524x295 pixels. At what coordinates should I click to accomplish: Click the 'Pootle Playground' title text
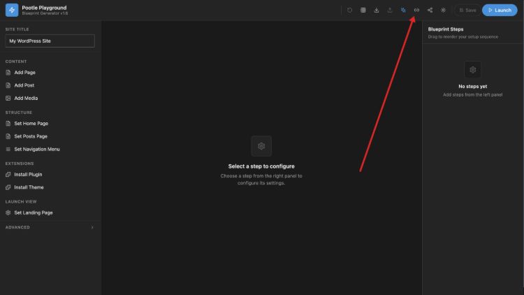[44, 8]
